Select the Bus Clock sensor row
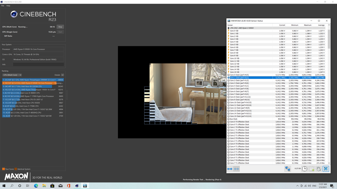The image size is (337, 189). click(276, 119)
